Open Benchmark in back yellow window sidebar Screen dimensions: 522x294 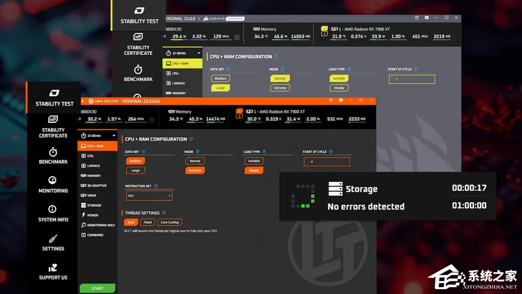click(138, 74)
